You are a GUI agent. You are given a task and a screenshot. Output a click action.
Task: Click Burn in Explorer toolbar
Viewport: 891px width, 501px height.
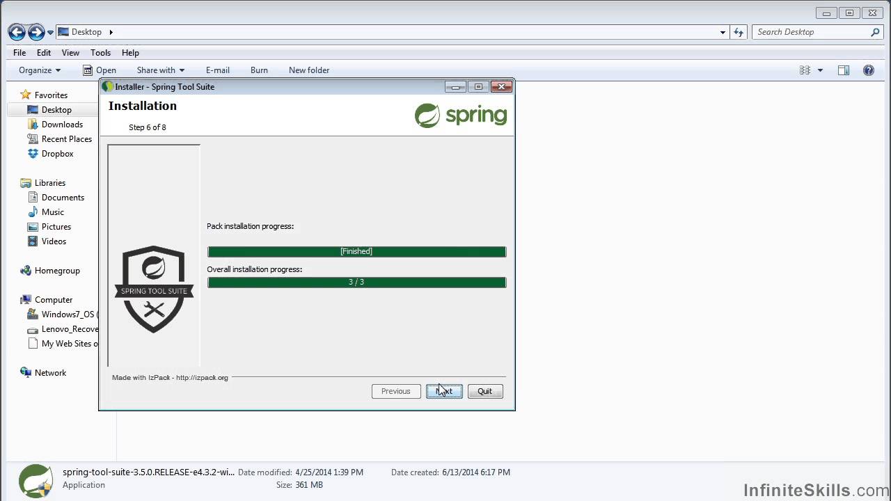259,70
